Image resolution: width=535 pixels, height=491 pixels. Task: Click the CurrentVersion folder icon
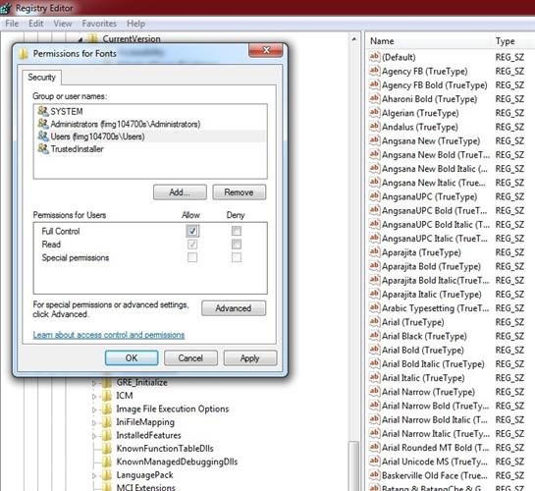pyautogui.click(x=93, y=38)
